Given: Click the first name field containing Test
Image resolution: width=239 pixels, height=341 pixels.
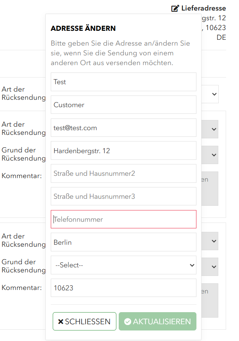Looking at the screenshot, I should [x=123, y=82].
